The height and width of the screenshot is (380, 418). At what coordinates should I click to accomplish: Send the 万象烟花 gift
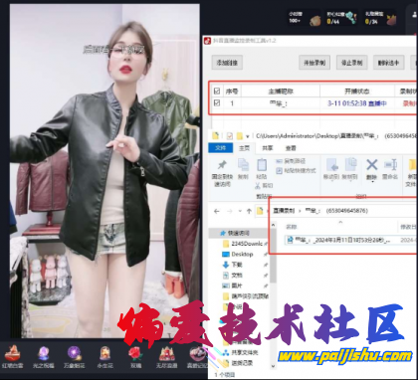point(74,357)
